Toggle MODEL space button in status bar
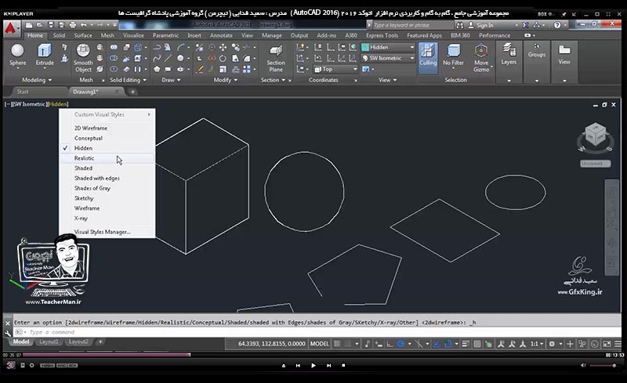 (x=320, y=344)
